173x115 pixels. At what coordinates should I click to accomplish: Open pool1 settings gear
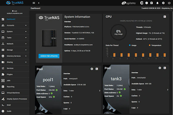(92, 69)
